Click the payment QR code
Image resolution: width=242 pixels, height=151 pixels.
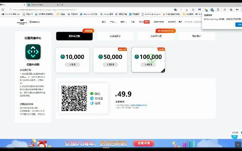pyautogui.click(x=74, y=98)
